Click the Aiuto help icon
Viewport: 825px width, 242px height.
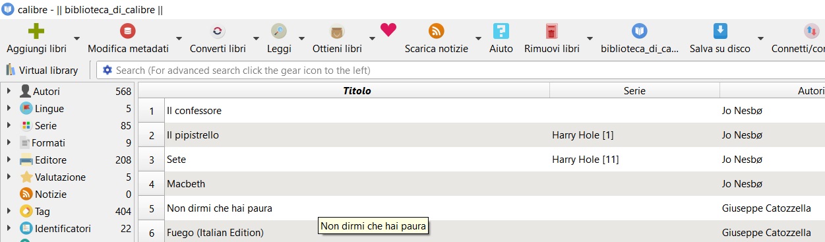point(501,31)
